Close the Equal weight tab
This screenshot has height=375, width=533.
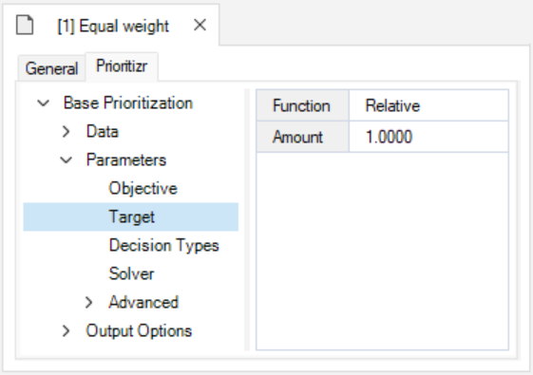[200, 25]
